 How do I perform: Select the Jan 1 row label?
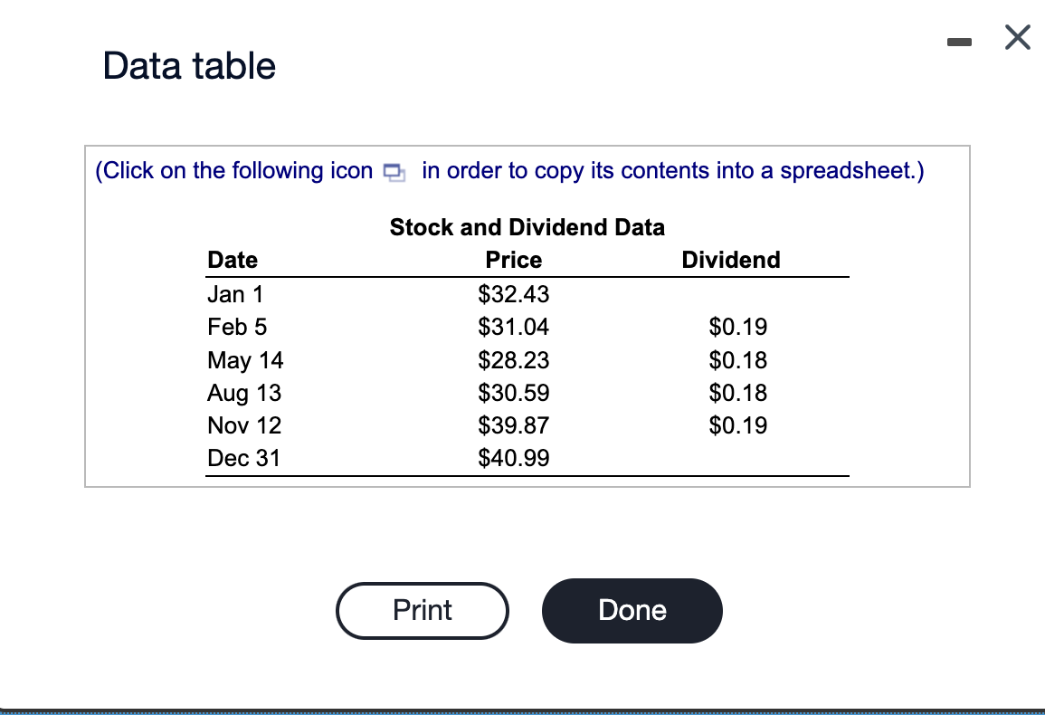coord(235,294)
